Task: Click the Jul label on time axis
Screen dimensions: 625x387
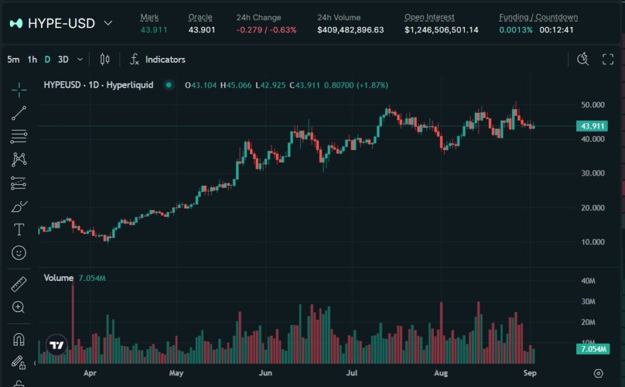Action: tap(352, 373)
